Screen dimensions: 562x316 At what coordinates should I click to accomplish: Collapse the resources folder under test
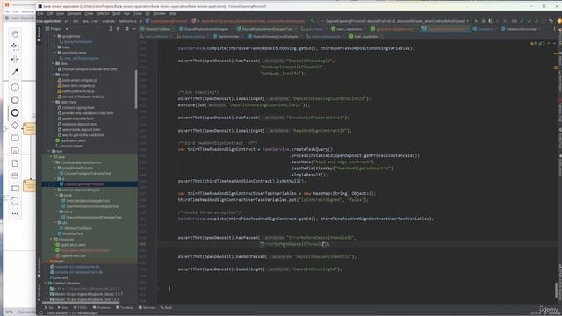pyautogui.click(x=51, y=240)
